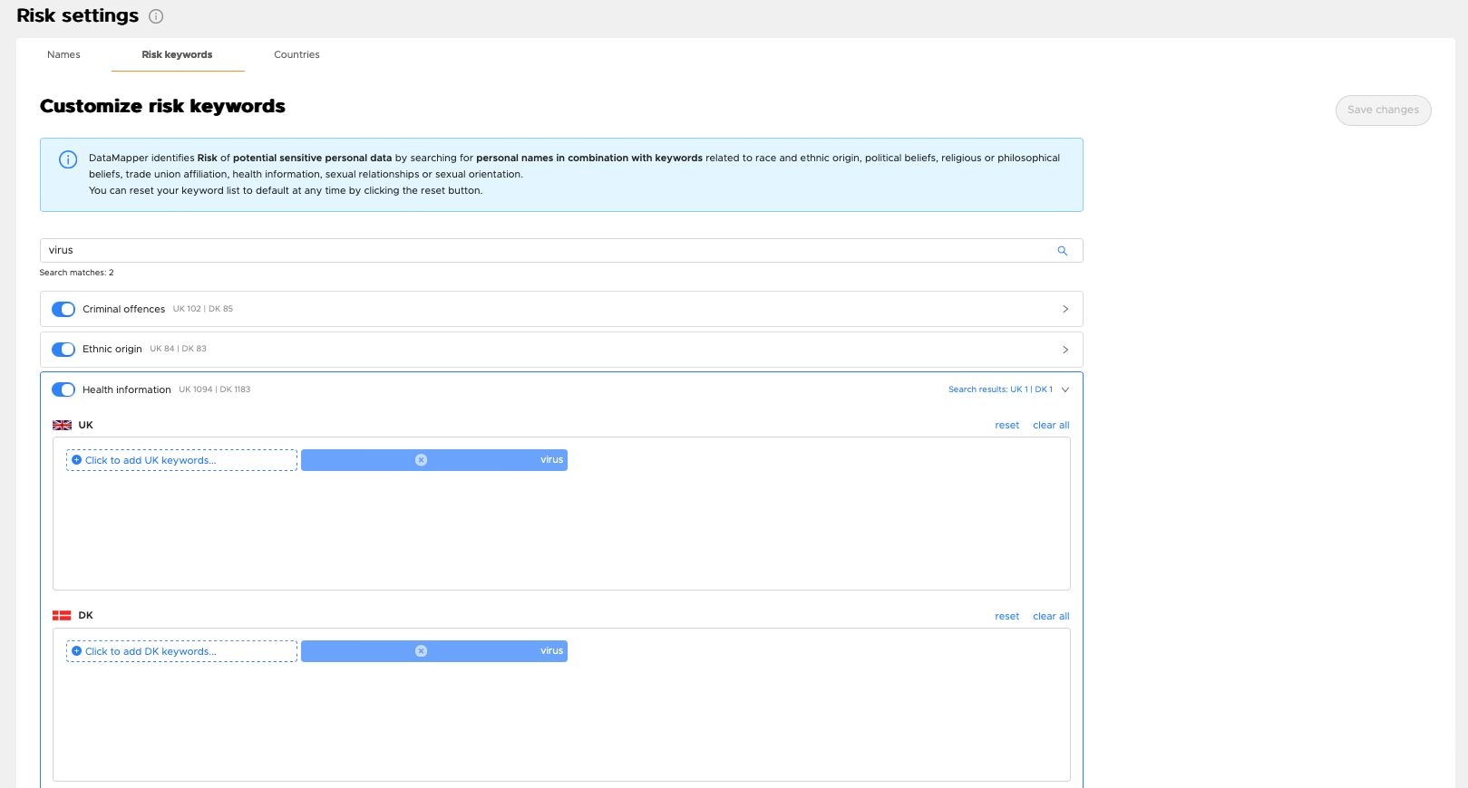
Task: Clear all UK keywords
Action: pyautogui.click(x=1051, y=425)
